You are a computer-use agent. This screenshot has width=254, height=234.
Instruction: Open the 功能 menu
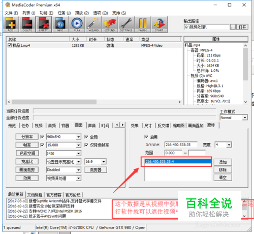coord(46,13)
